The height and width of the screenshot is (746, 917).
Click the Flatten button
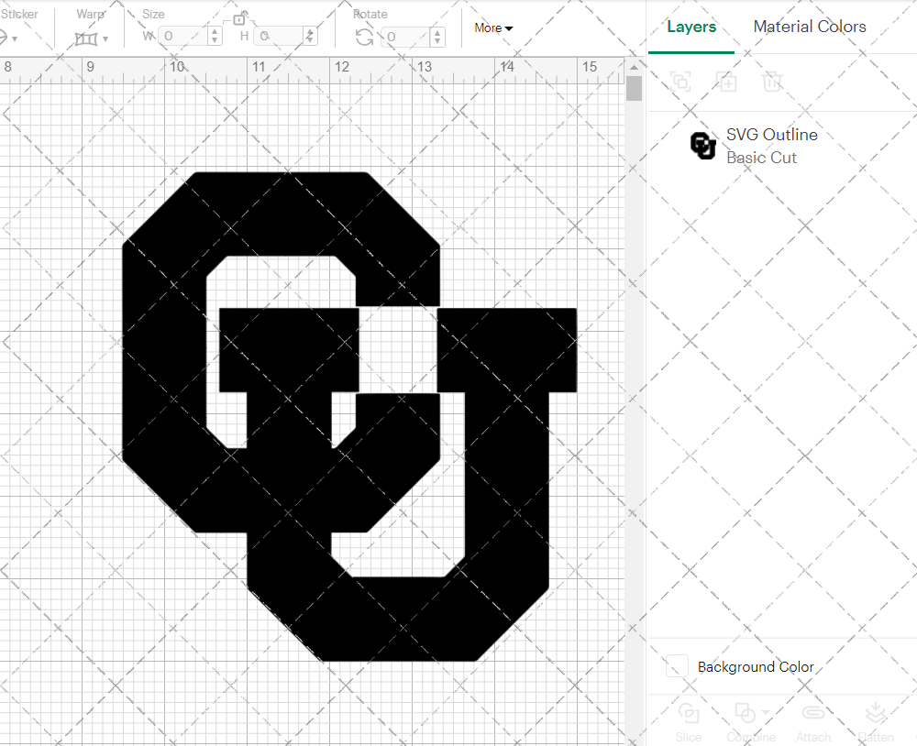coord(876,723)
